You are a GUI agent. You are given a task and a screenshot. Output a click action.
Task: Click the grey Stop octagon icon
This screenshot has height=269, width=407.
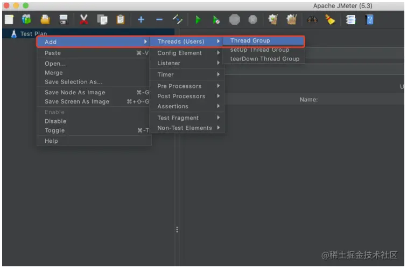[234, 19]
